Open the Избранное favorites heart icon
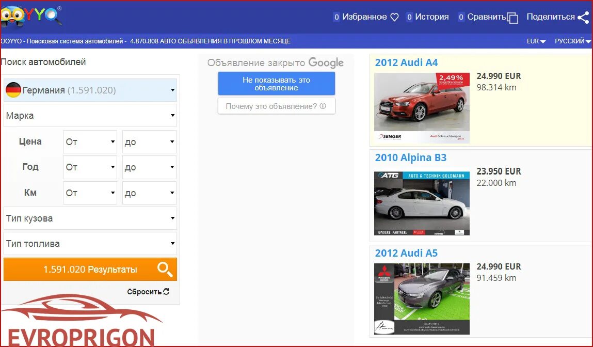This screenshot has width=593, height=347. tap(394, 17)
